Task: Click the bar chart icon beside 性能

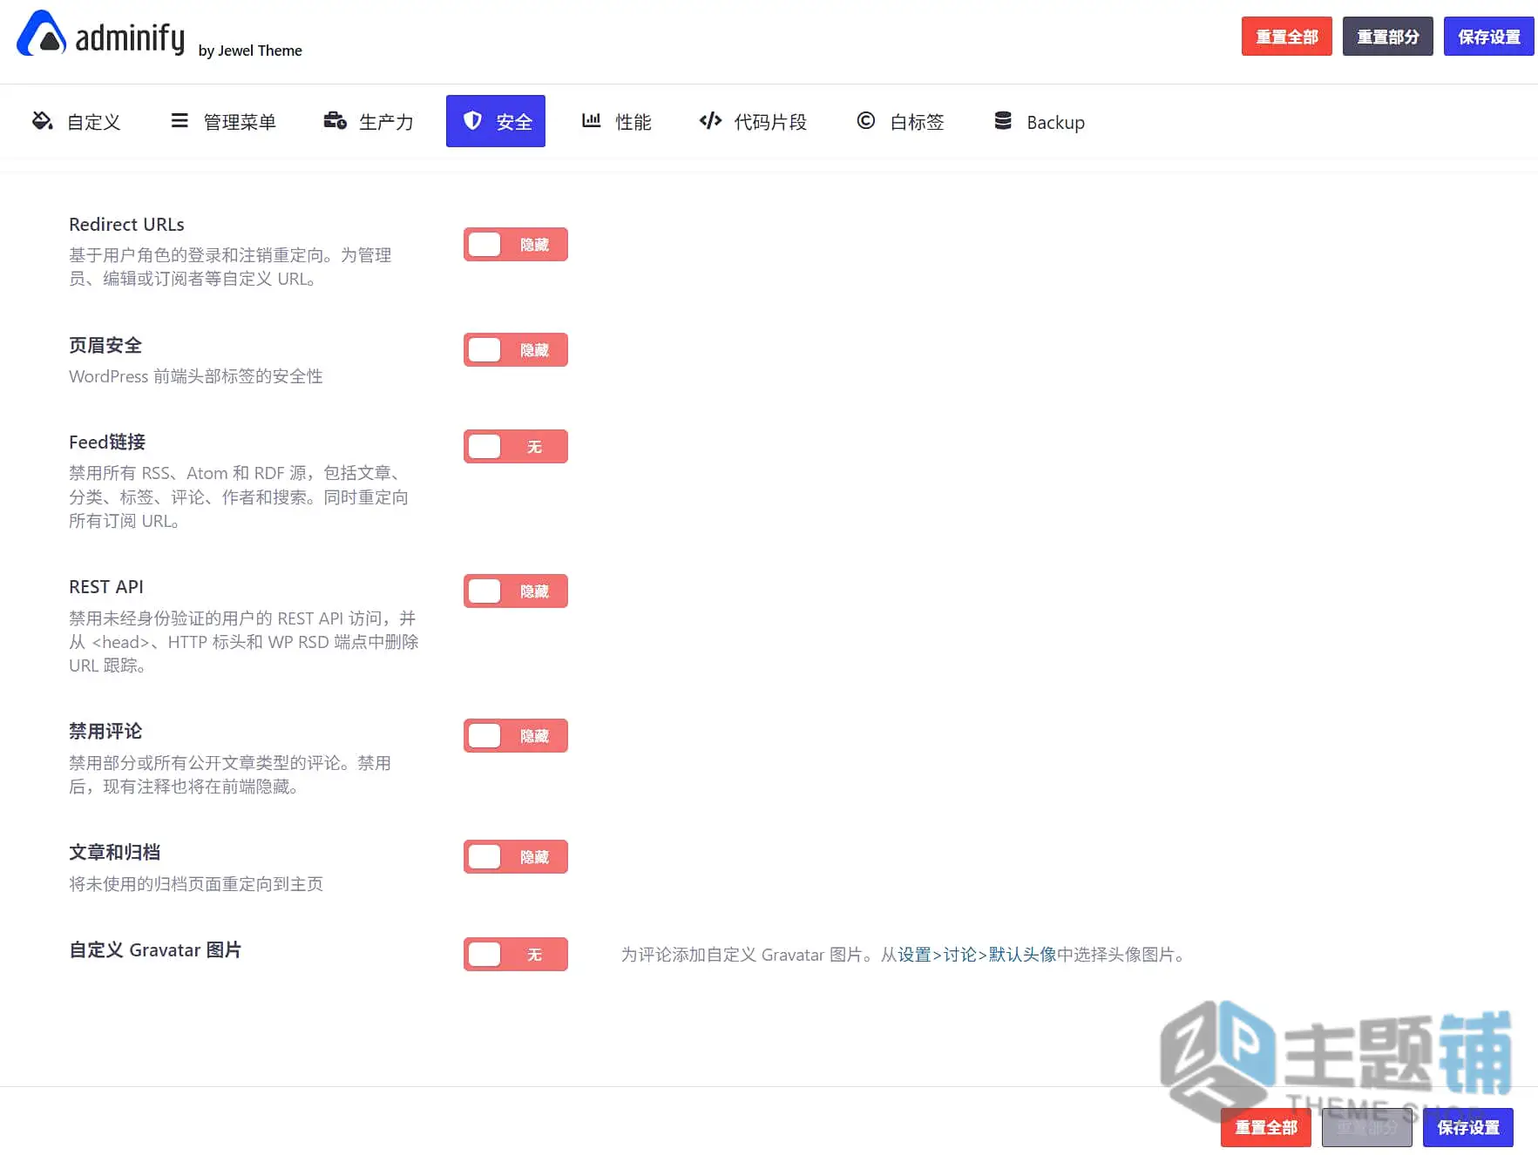Action: pos(592,120)
